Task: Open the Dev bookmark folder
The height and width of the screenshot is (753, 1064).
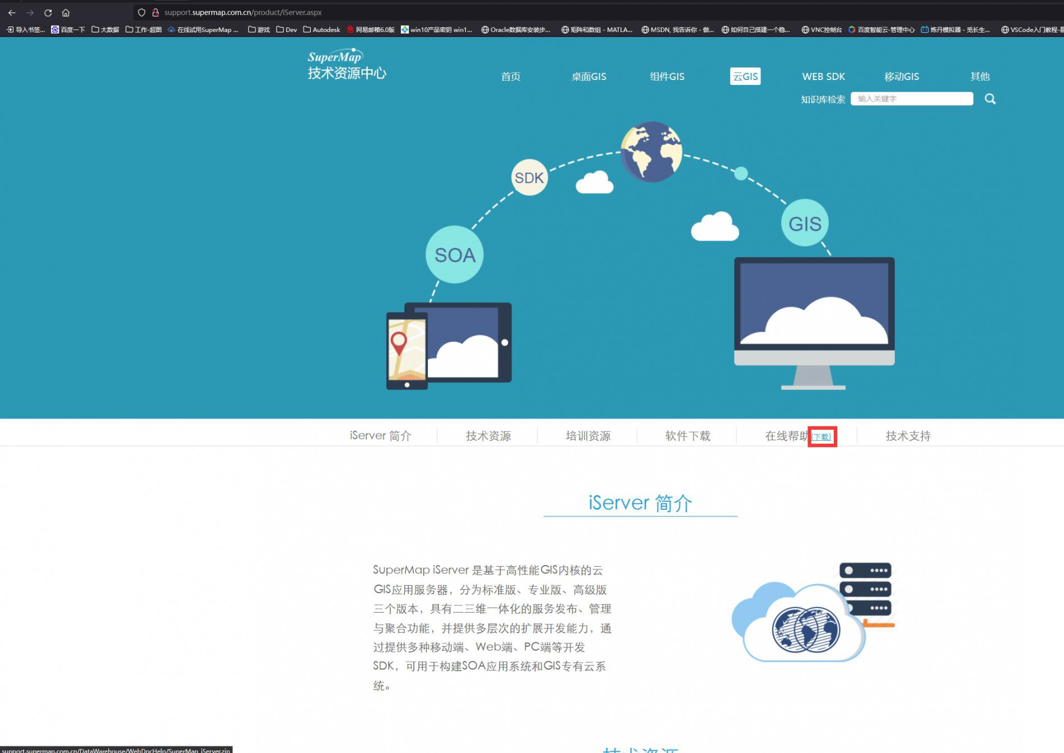Action: point(287,30)
